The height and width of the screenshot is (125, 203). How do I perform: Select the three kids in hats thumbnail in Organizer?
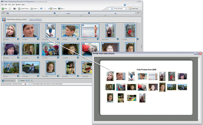point(50,49)
